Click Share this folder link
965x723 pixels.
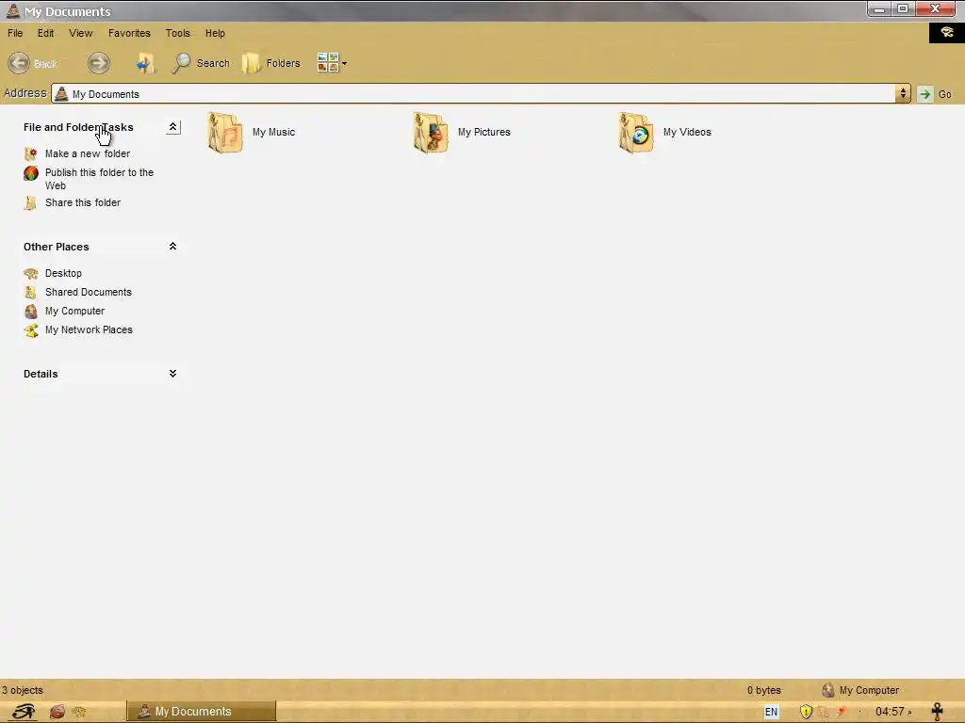[x=83, y=202]
